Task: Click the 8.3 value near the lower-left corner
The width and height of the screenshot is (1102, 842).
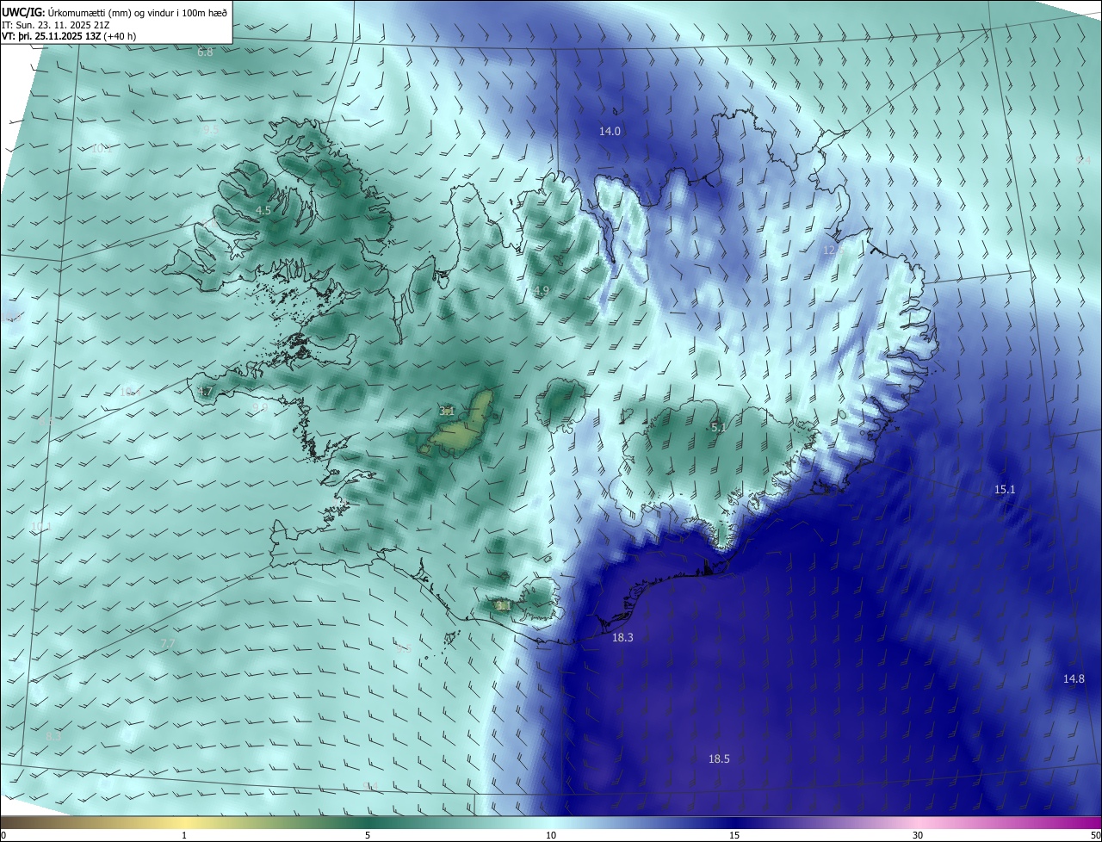Action: coord(53,736)
